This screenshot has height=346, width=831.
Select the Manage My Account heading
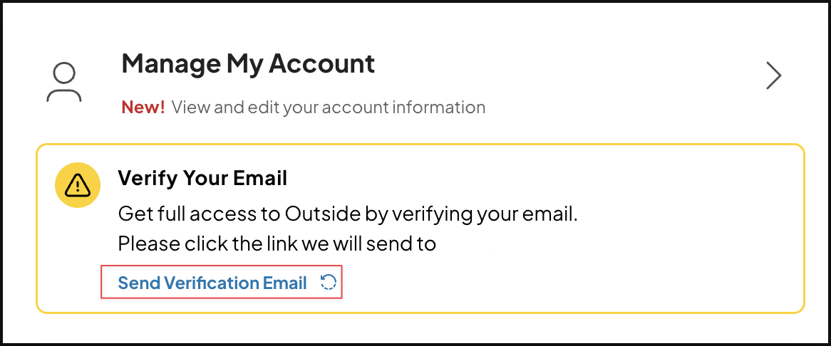(248, 63)
